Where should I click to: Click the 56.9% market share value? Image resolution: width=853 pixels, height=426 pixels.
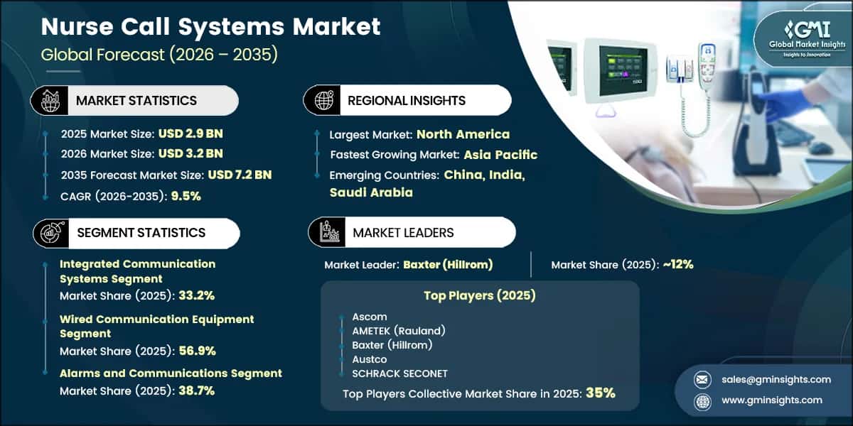point(198,351)
